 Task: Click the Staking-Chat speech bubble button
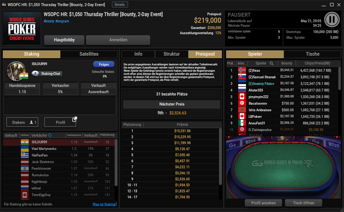click(x=47, y=74)
